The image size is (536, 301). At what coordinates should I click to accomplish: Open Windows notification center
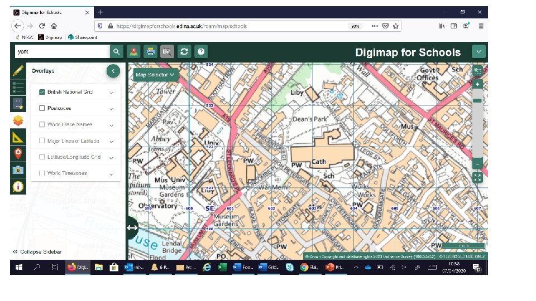(x=476, y=268)
